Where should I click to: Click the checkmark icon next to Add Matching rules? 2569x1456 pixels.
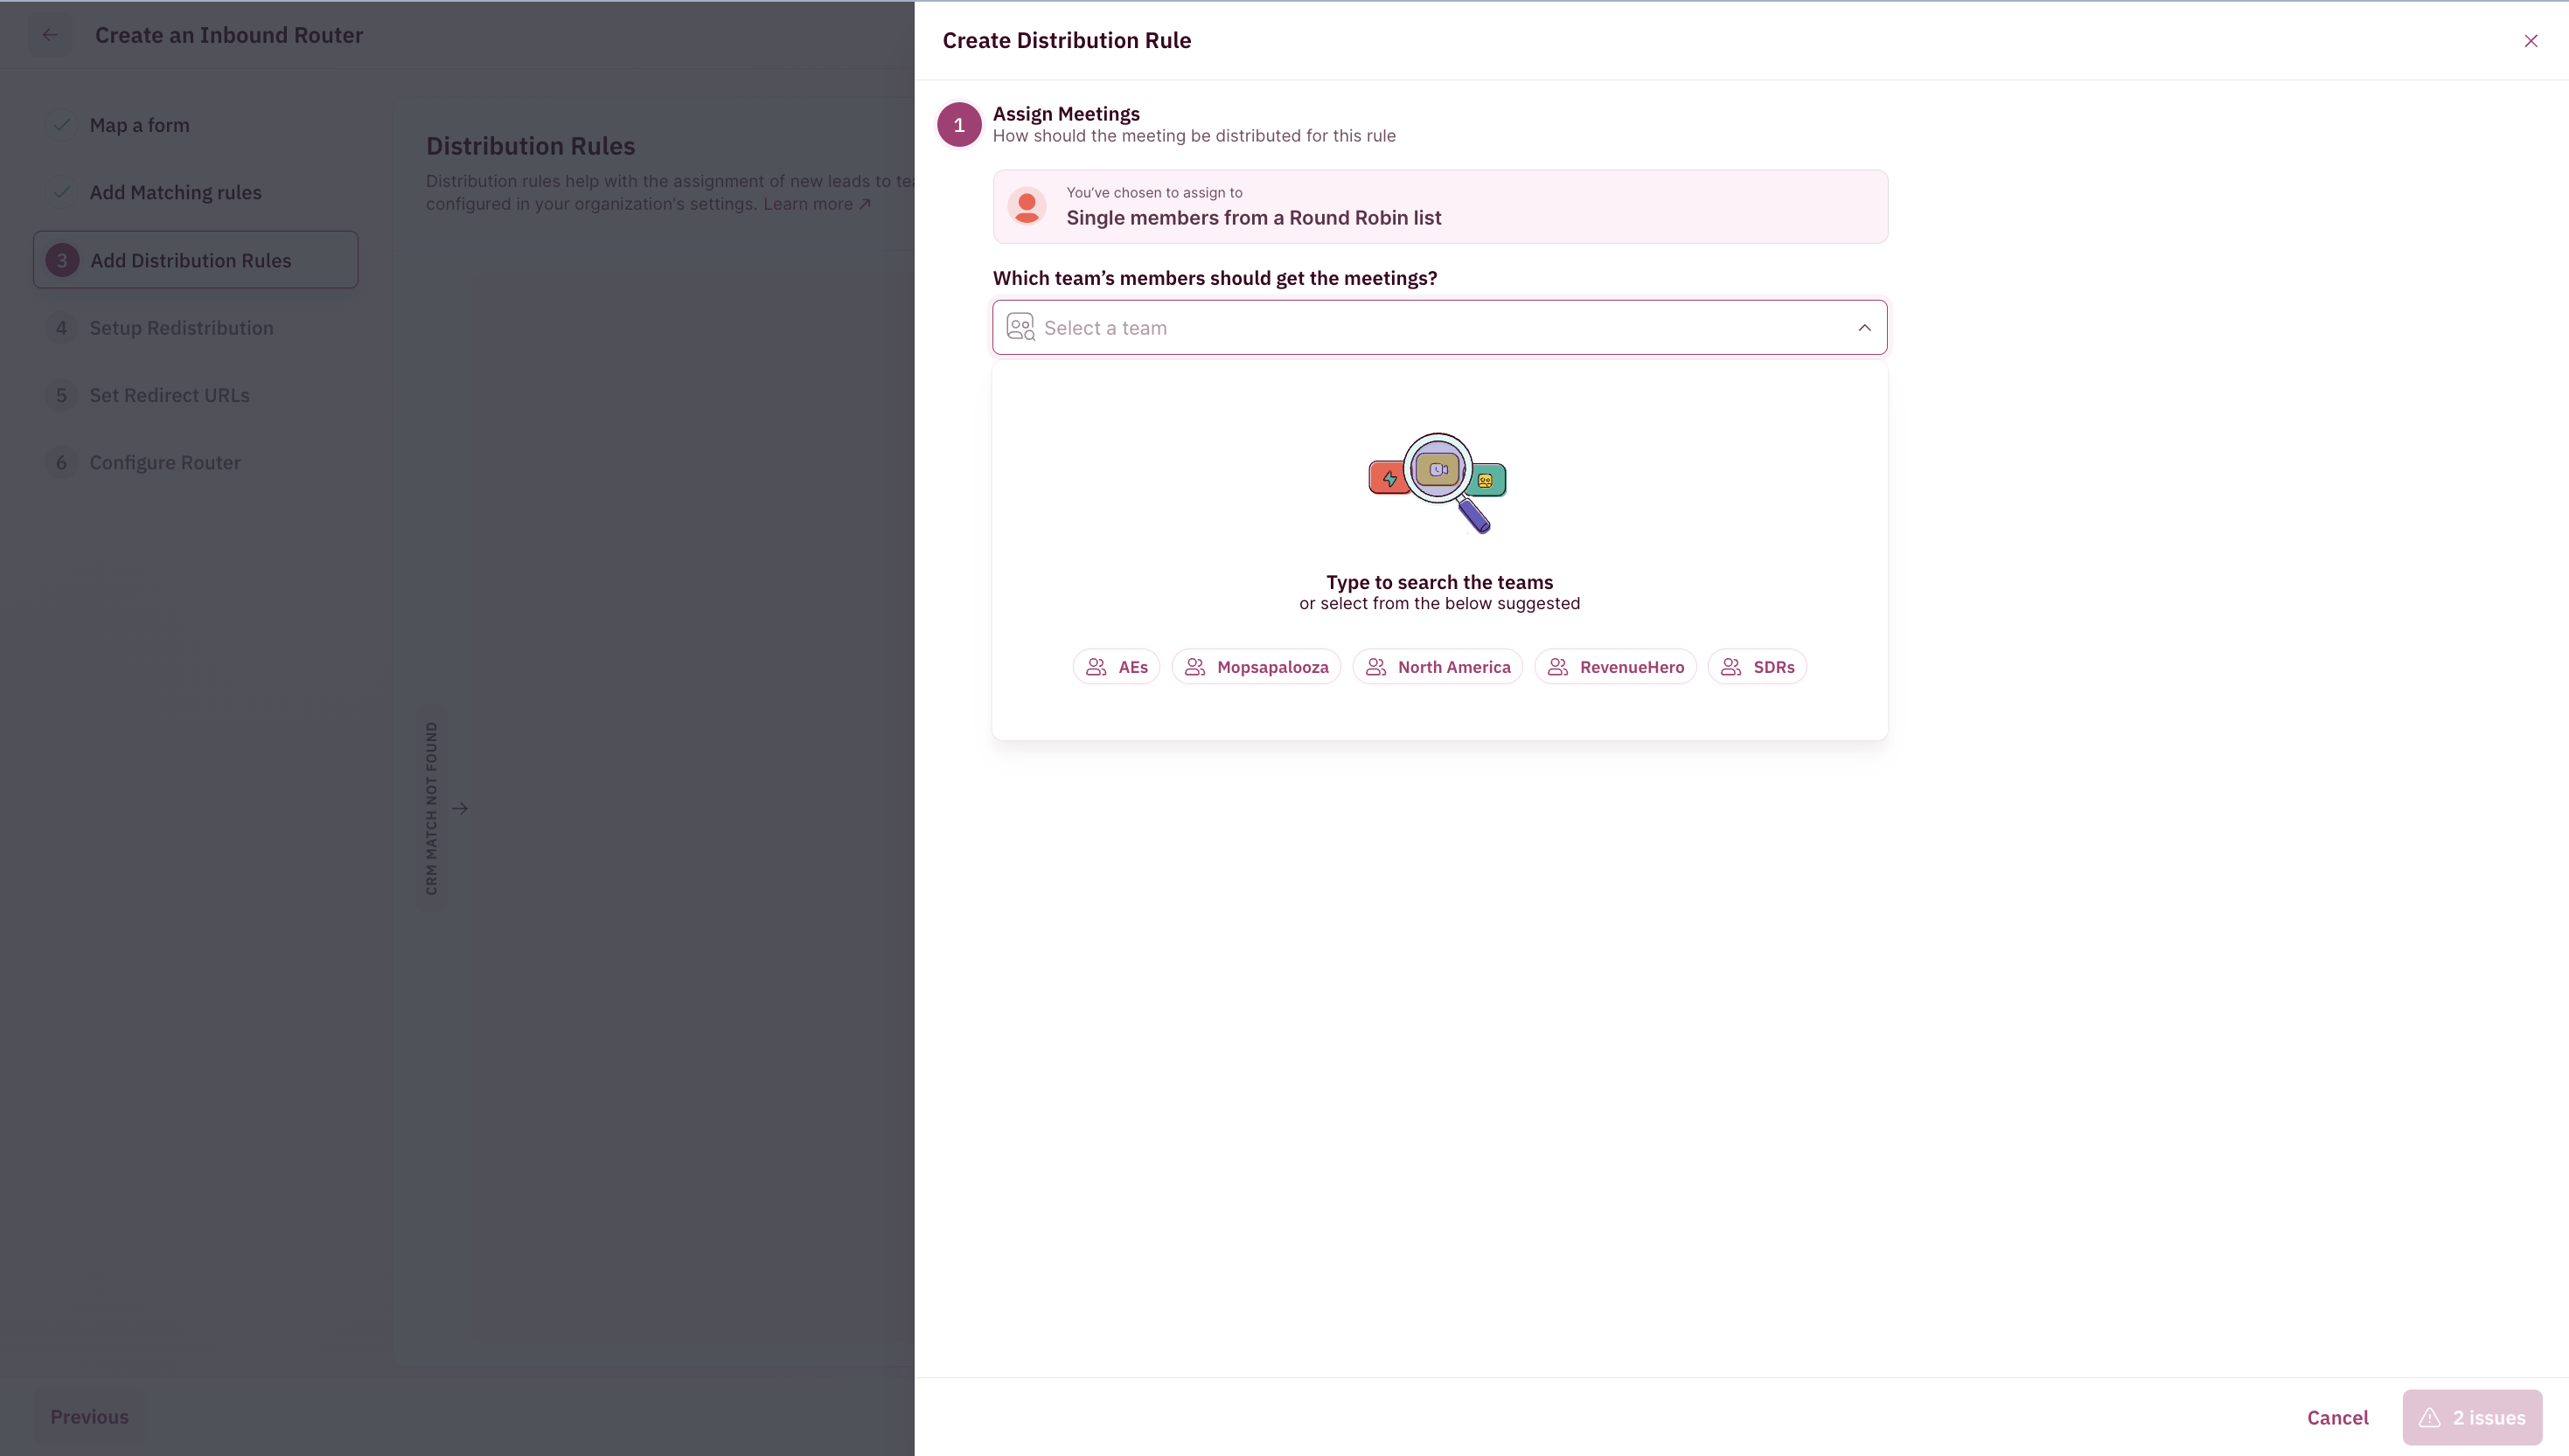tap(62, 192)
